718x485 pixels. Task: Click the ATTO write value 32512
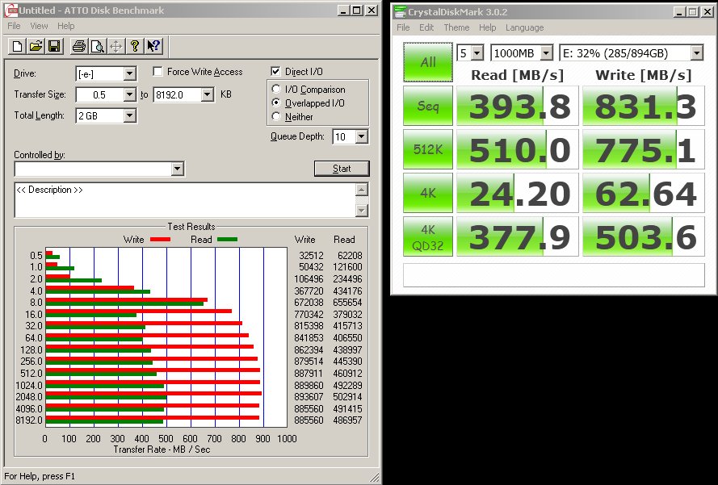tap(312, 255)
